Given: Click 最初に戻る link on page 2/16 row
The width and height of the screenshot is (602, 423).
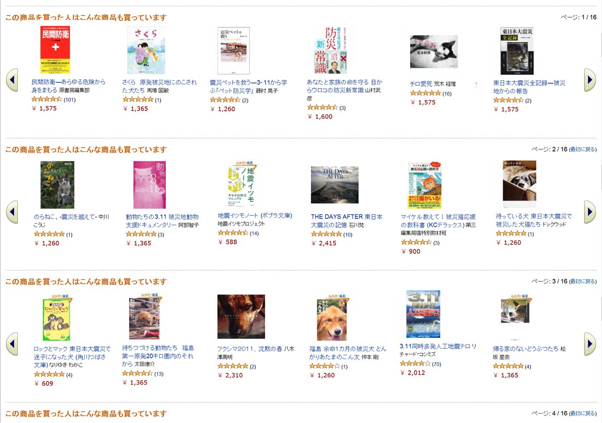Looking at the screenshot, I should pos(583,149).
